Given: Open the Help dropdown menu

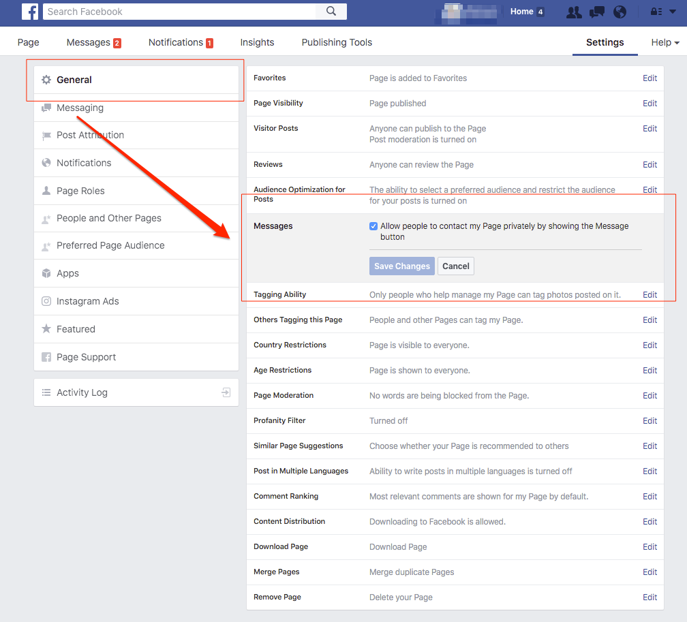Looking at the screenshot, I should (x=665, y=42).
